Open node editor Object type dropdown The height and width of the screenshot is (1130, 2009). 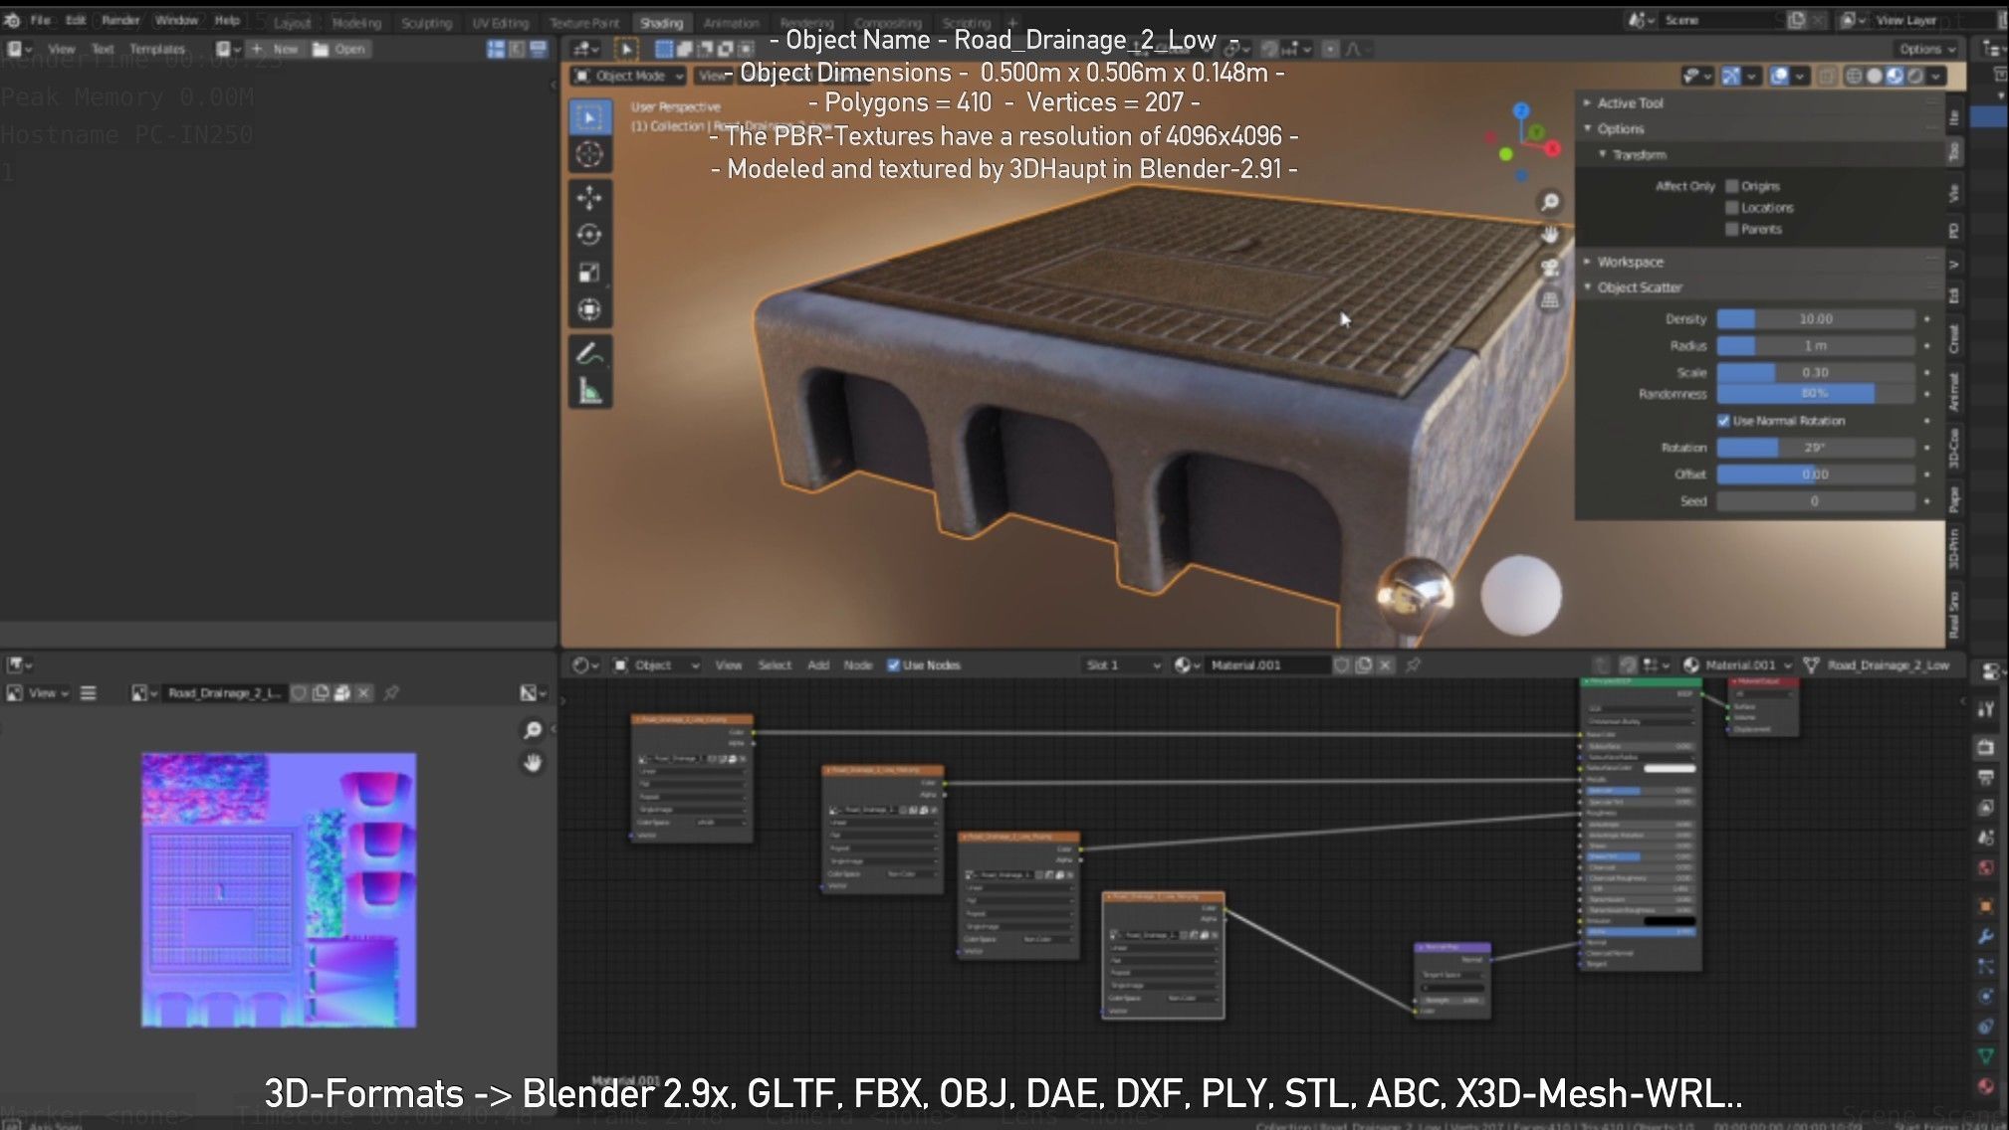click(655, 664)
